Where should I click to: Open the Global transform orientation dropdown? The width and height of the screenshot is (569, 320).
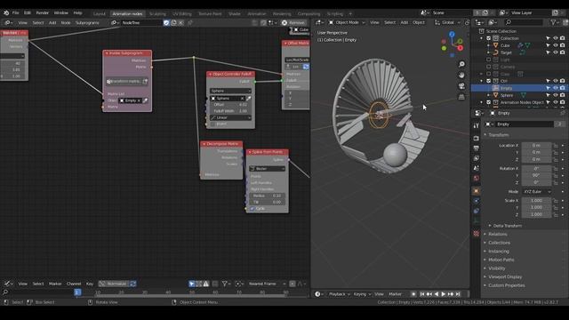tap(447, 22)
